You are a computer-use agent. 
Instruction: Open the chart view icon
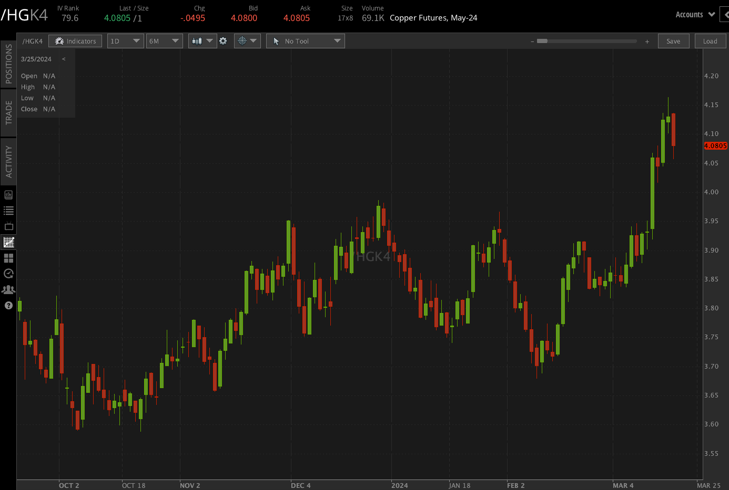[x=8, y=242]
